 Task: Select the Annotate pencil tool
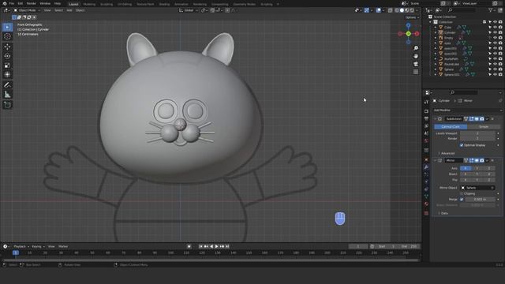[x=7, y=85]
